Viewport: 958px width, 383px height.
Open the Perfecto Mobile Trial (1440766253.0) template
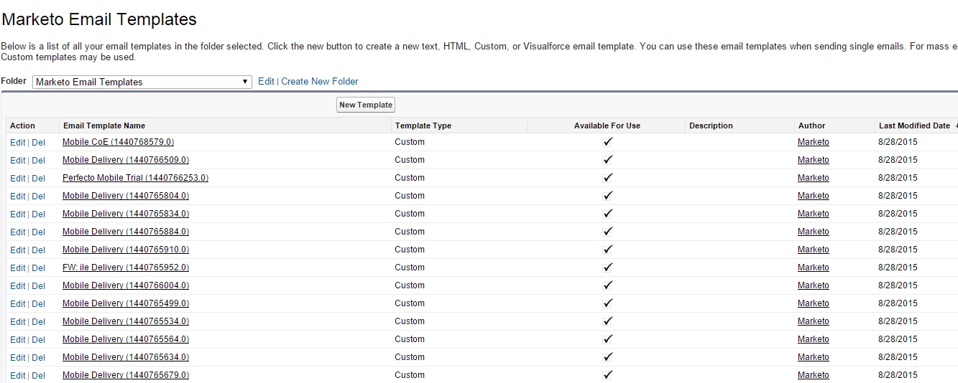[135, 178]
